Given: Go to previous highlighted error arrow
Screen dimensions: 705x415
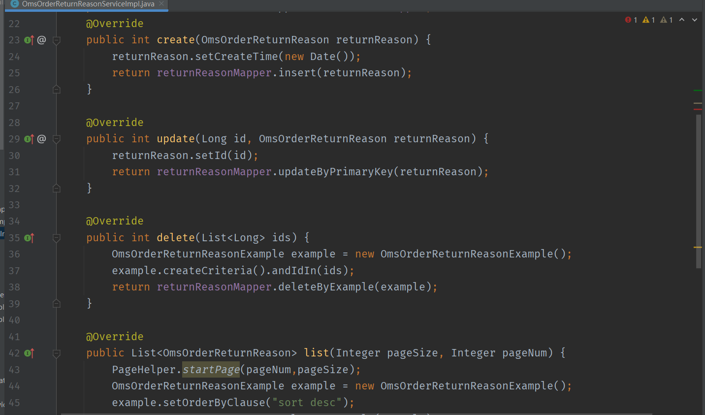Looking at the screenshot, I should [682, 20].
